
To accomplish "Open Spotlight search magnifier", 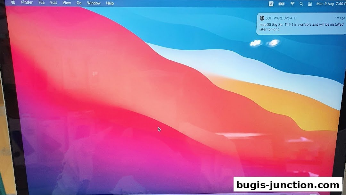I will coord(301,4).
